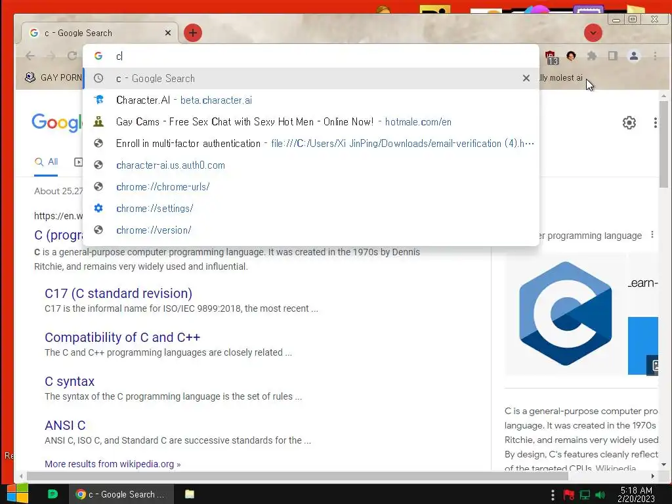Open the volume speaker tray icon

tap(600, 495)
